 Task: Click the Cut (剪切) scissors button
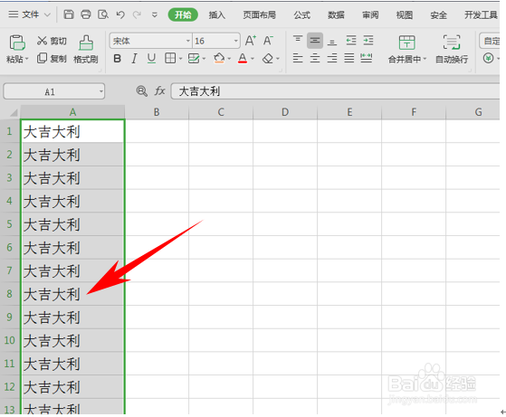point(52,41)
